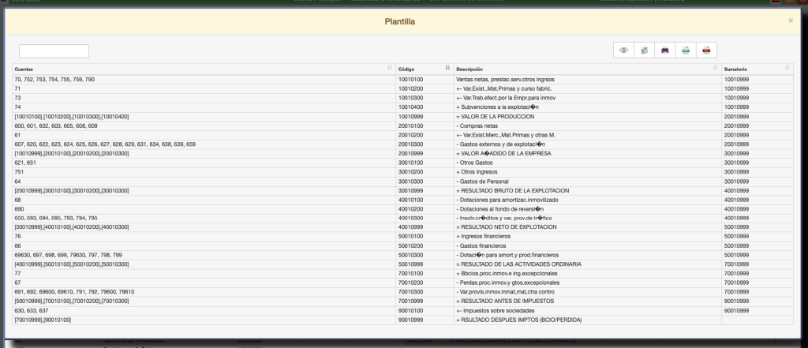Sort by the Sumatorio column sort arrows
808x348 pixels.
click(x=787, y=69)
